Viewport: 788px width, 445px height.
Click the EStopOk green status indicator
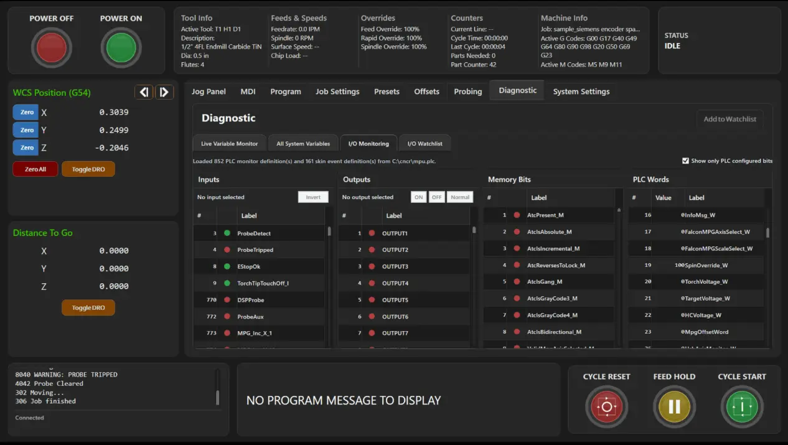tap(227, 266)
